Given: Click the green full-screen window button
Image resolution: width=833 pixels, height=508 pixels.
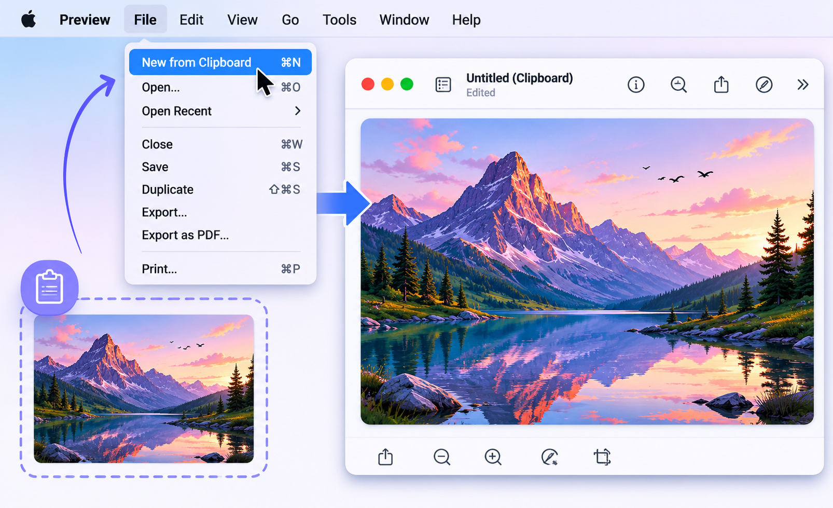Looking at the screenshot, I should click(407, 84).
